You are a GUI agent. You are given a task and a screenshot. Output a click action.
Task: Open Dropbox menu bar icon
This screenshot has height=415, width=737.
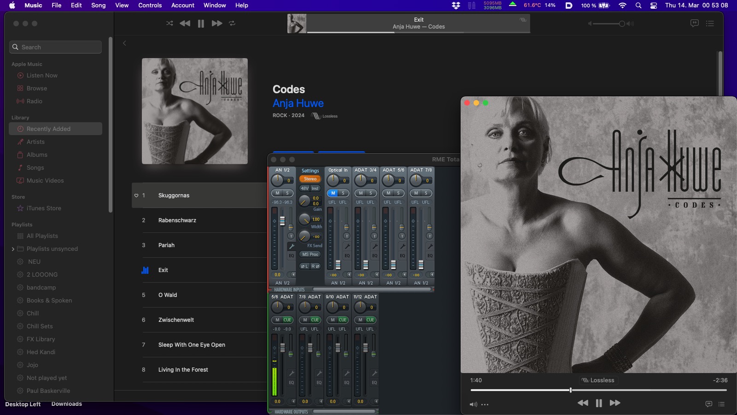(x=456, y=6)
